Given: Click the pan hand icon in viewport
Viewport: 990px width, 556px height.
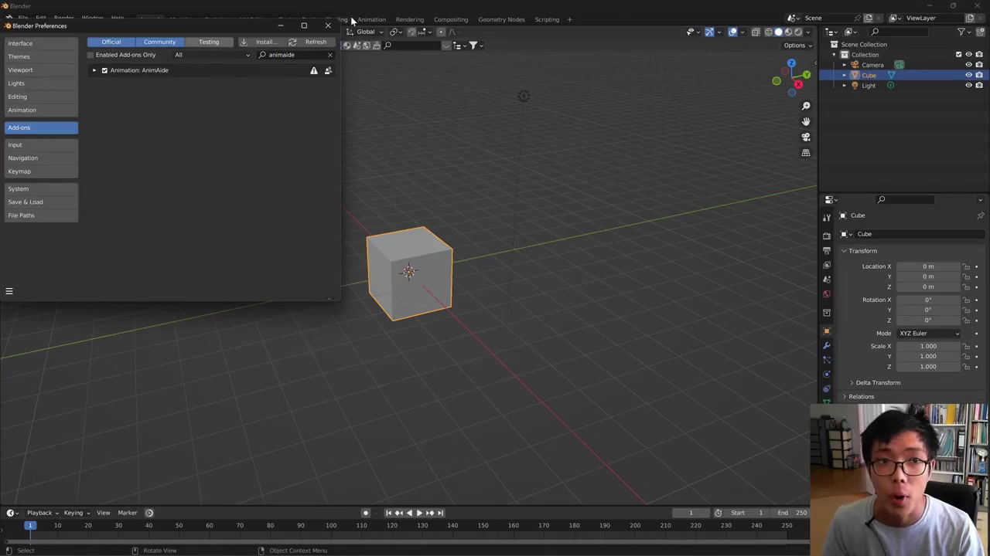Looking at the screenshot, I should (806, 121).
